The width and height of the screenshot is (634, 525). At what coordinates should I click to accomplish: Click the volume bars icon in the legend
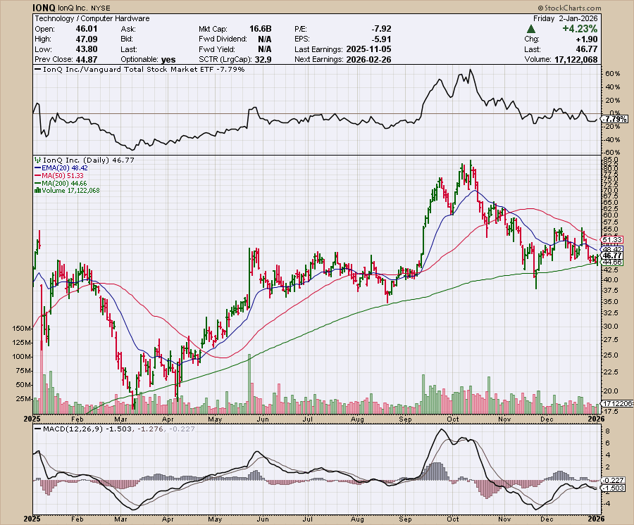point(37,190)
